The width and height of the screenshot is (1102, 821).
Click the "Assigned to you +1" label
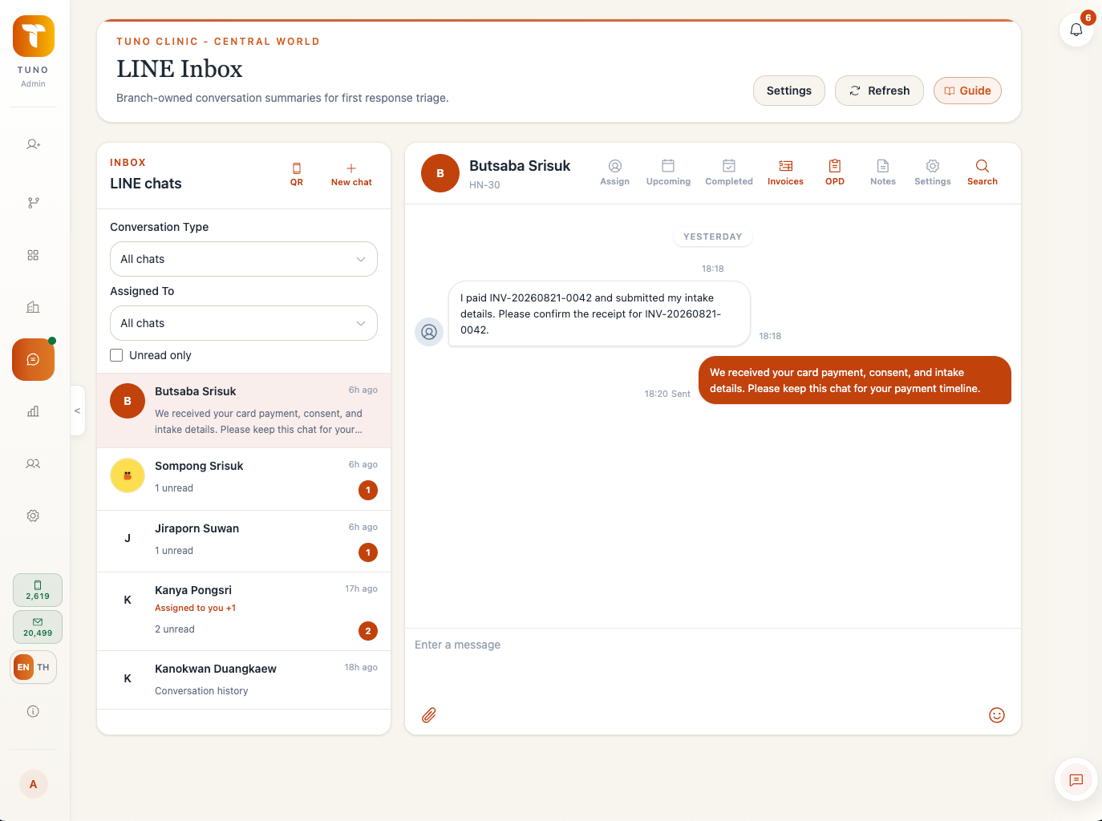(x=195, y=608)
